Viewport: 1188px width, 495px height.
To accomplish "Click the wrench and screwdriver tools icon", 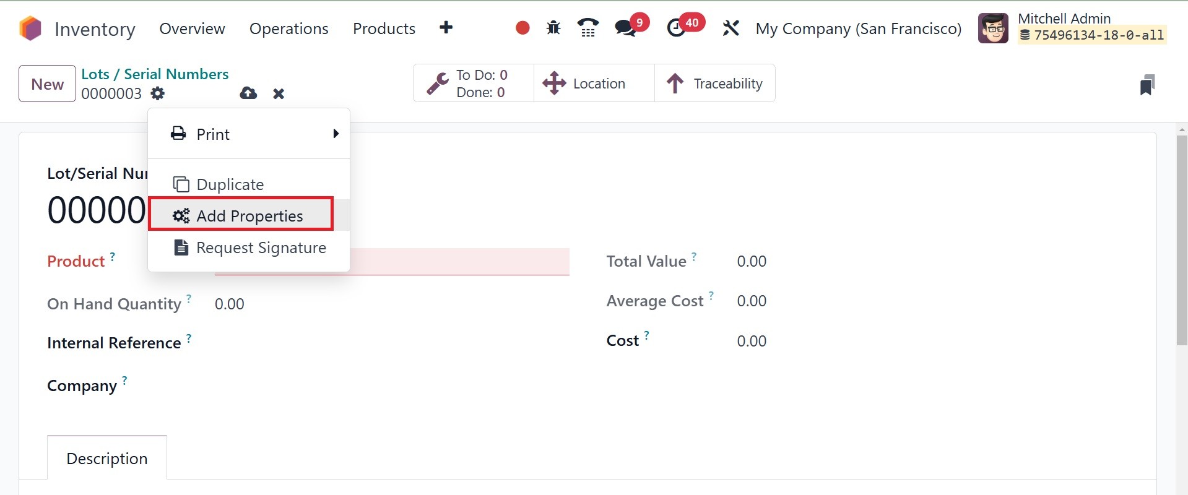I will 731,28.
